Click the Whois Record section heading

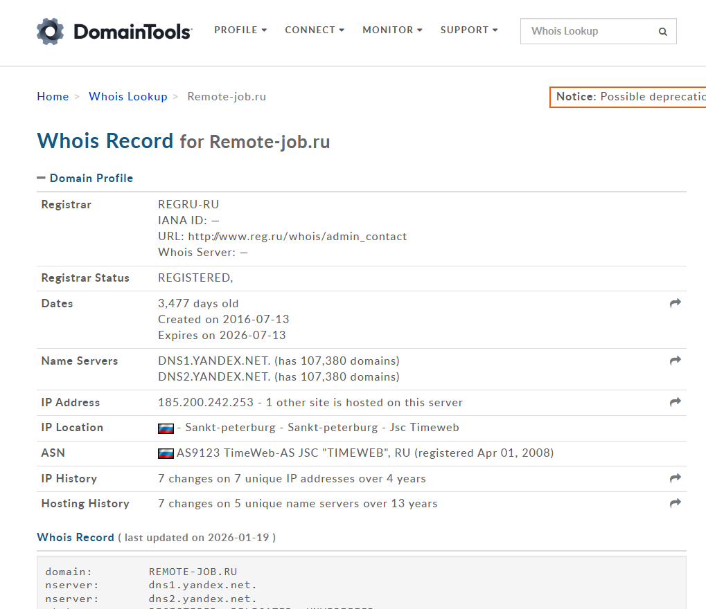coord(76,538)
